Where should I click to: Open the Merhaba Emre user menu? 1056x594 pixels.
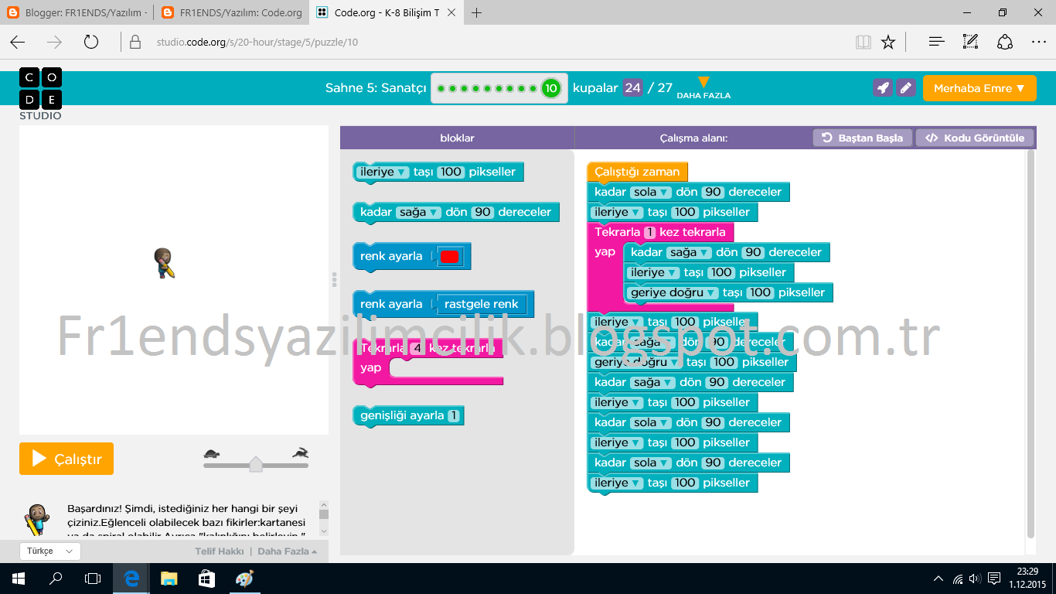tap(979, 88)
